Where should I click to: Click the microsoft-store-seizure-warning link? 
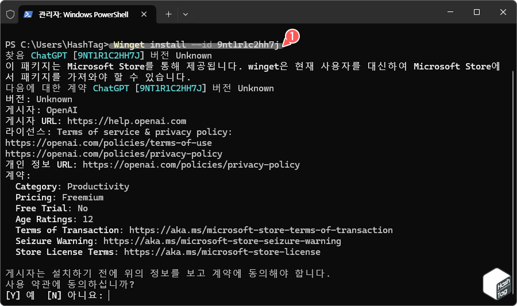point(222,241)
